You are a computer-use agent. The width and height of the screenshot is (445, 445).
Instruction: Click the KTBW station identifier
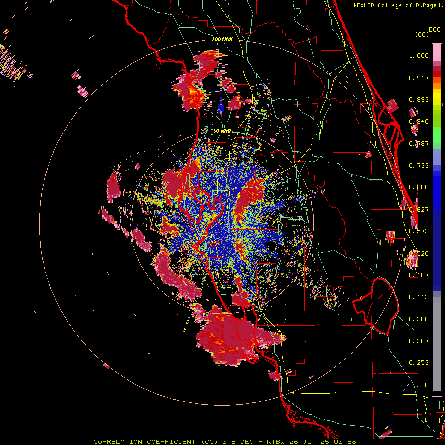click(x=277, y=442)
